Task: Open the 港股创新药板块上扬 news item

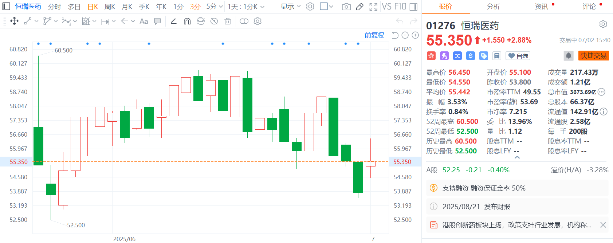Action: (516, 225)
